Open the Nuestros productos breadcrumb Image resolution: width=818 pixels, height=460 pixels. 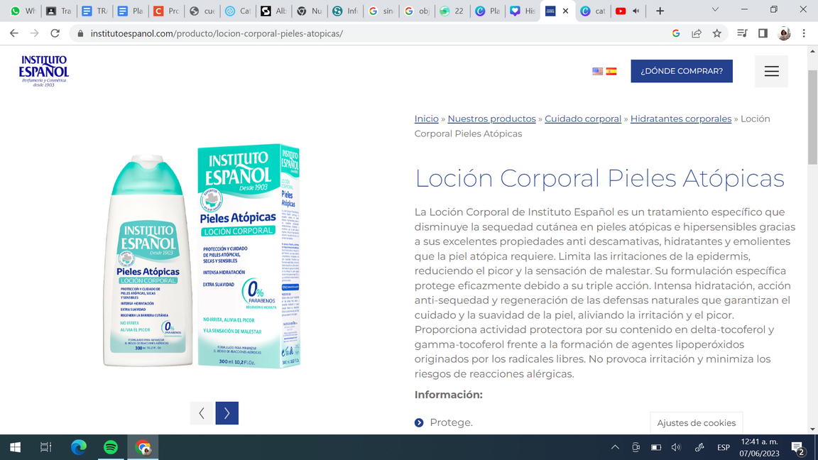point(491,119)
